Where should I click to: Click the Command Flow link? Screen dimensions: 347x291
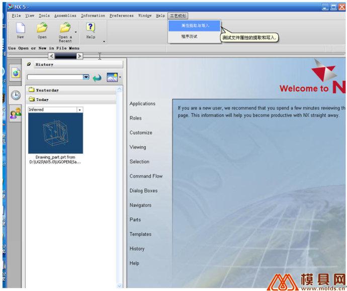146,176
